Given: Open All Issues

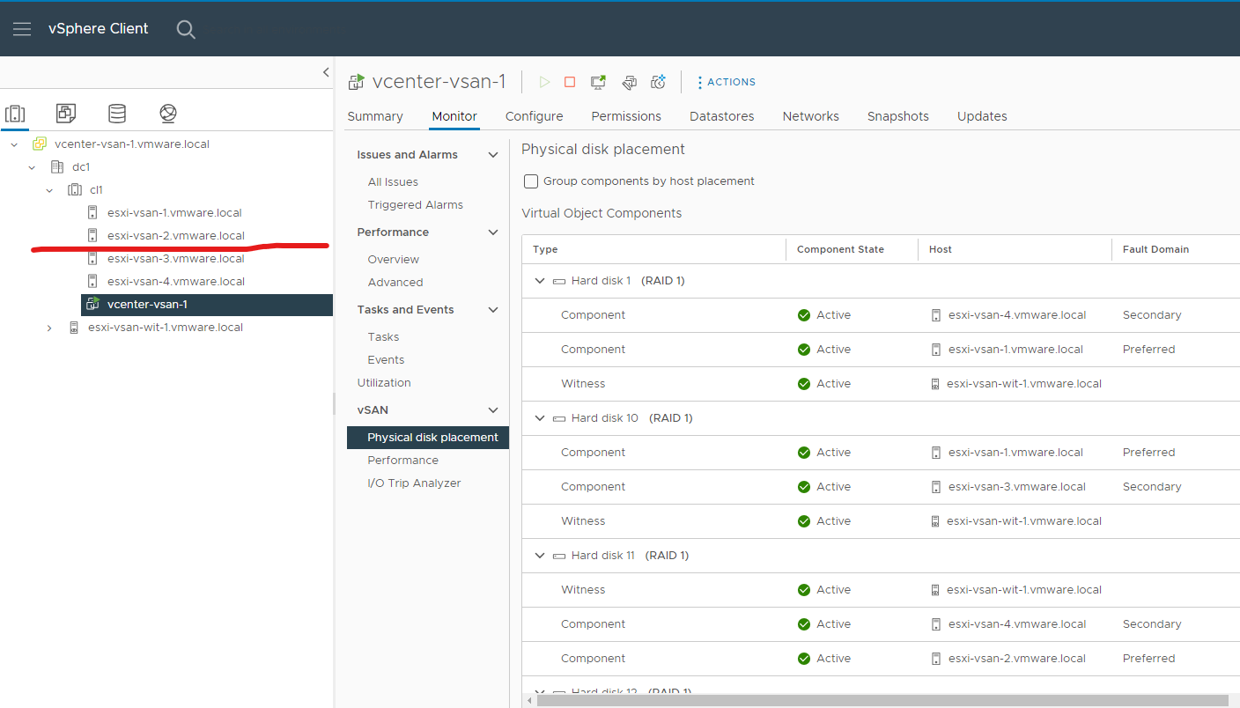Looking at the screenshot, I should click(393, 182).
